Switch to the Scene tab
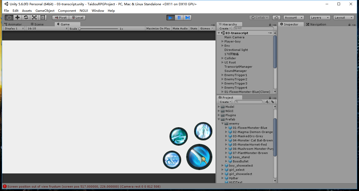359x191 pixels. point(37,24)
